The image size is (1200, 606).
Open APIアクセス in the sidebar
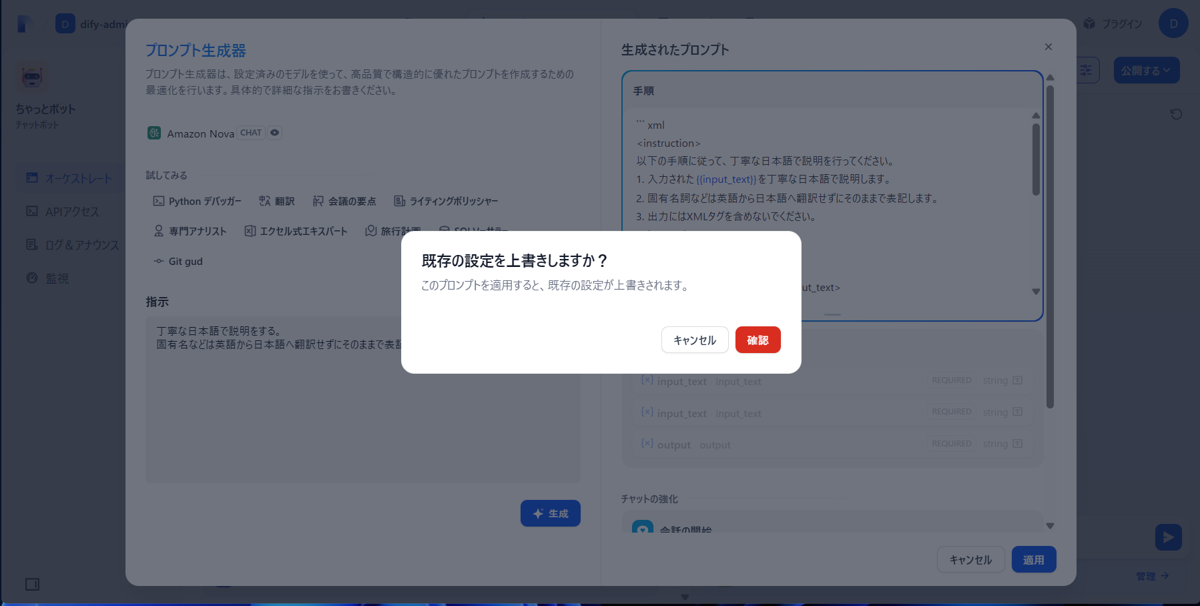[63, 212]
